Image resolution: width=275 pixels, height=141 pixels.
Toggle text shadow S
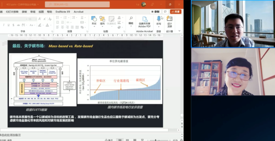[x=13, y=25]
